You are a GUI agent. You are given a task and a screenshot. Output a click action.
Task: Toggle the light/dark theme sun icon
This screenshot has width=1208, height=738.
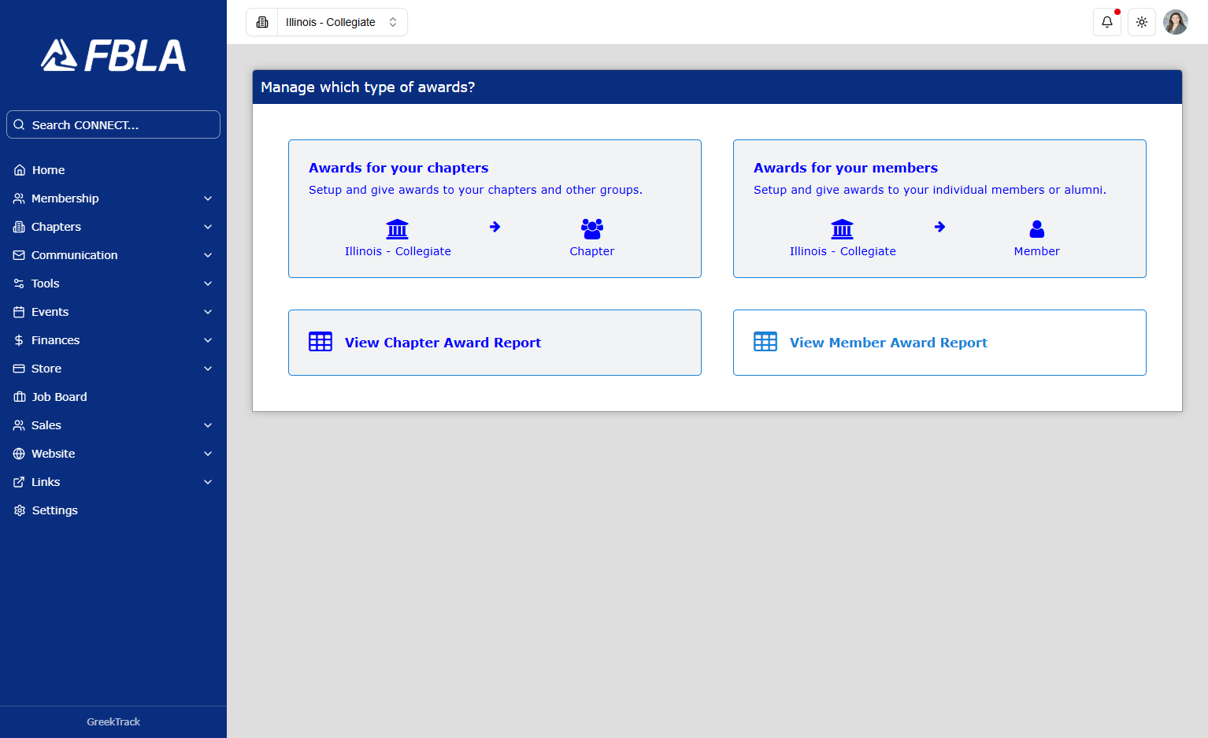[1141, 22]
